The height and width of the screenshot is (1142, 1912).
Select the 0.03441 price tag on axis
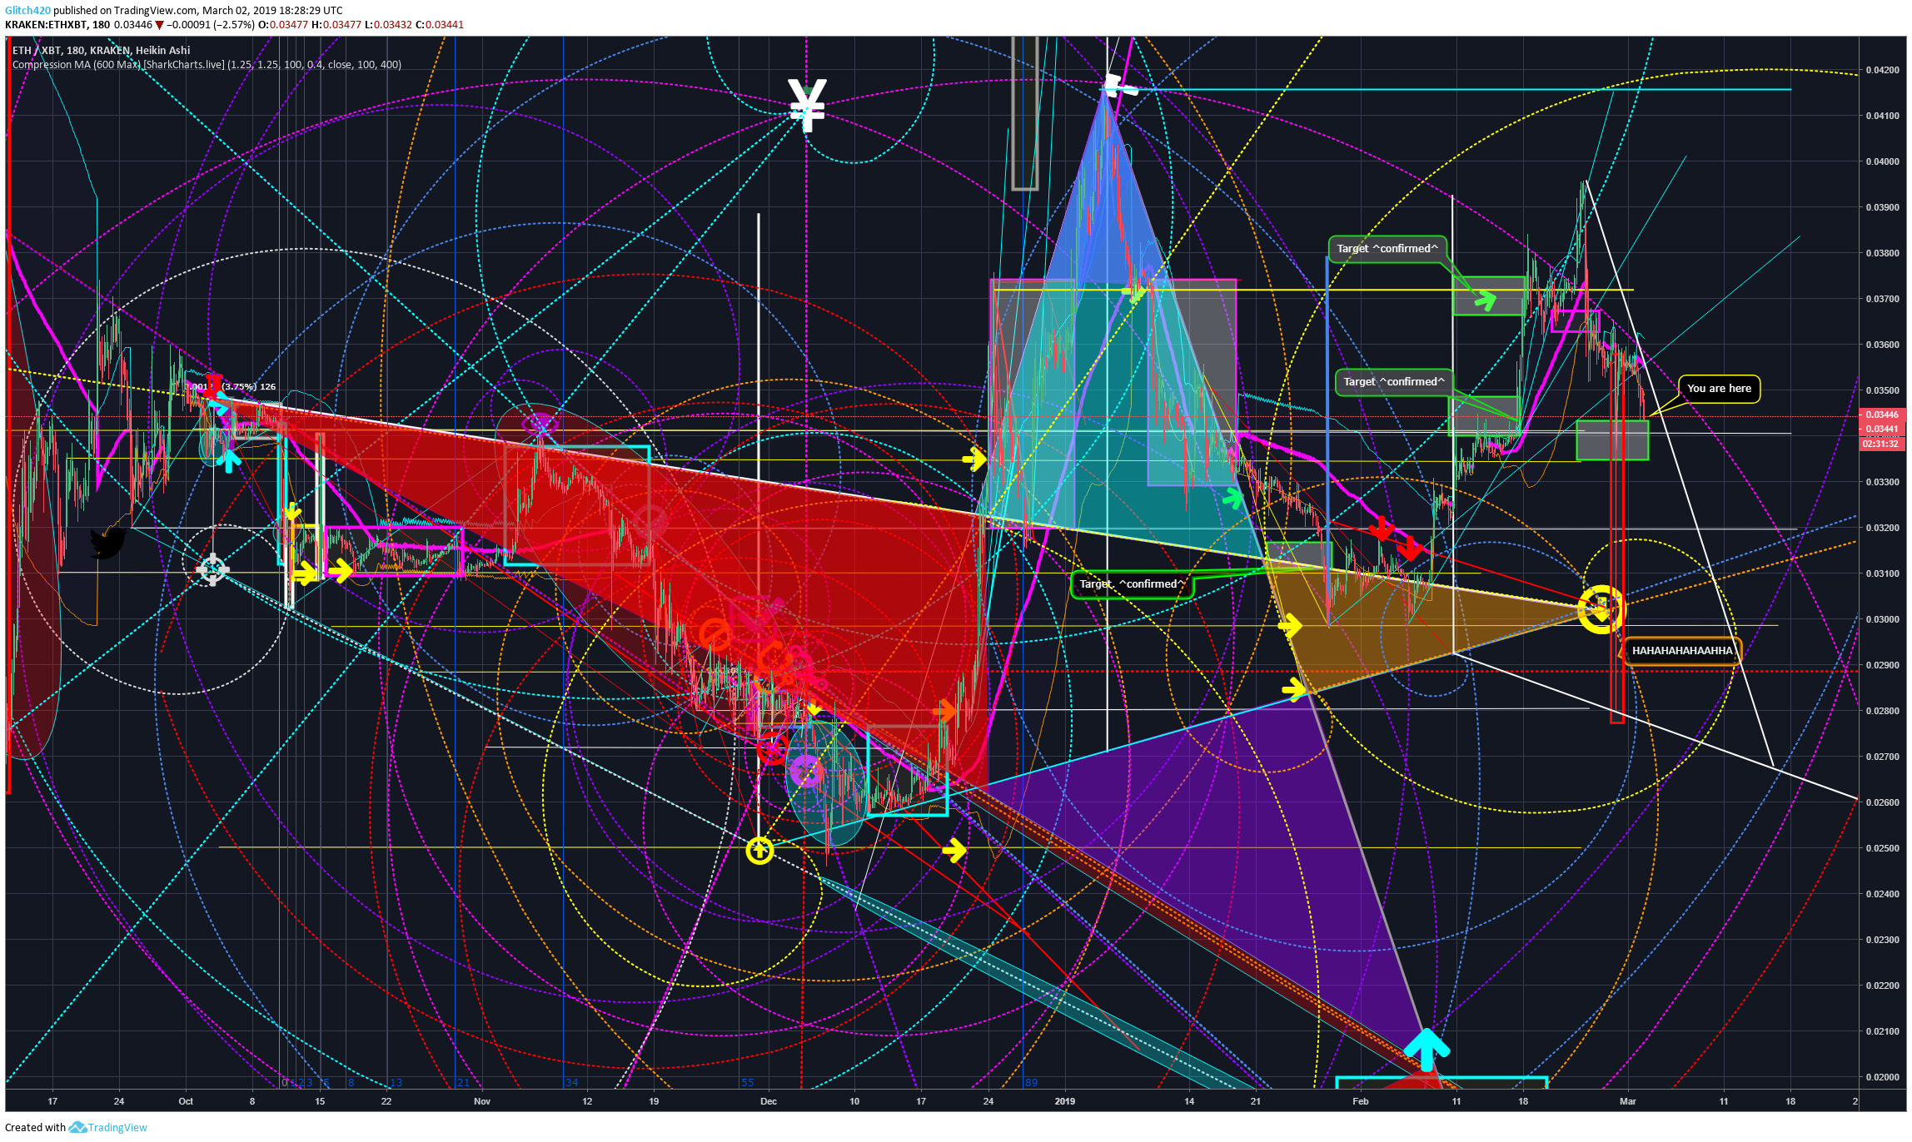(1881, 429)
